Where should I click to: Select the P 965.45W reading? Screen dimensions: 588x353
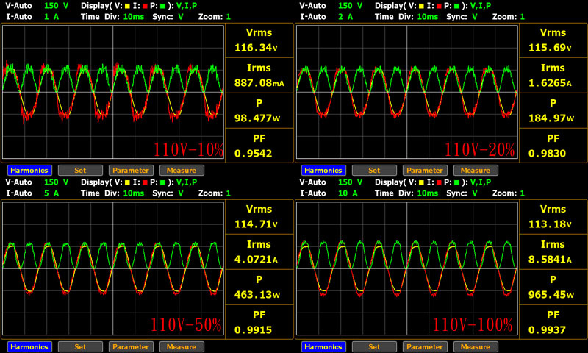coord(553,287)
